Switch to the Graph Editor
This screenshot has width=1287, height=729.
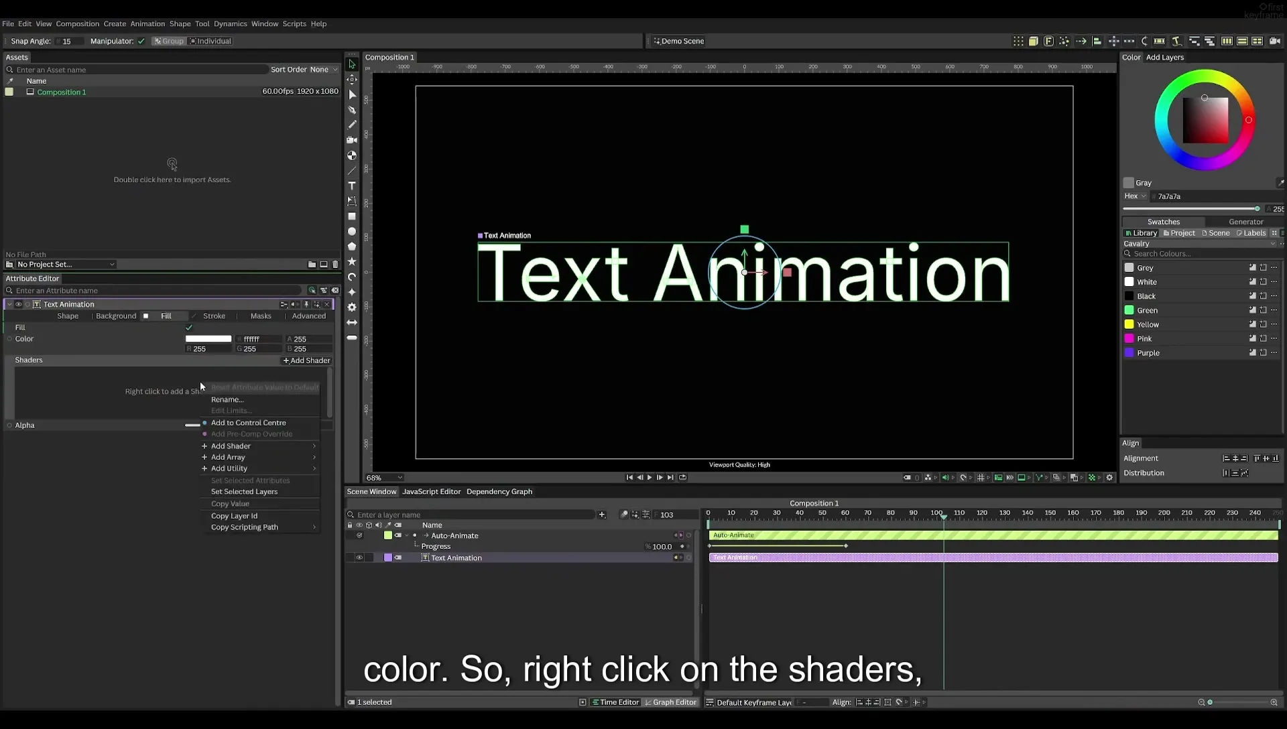click(670, 702)
